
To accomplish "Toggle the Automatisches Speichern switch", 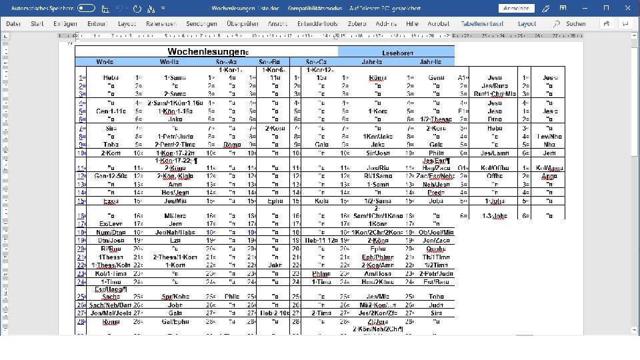I will point(86,8).
